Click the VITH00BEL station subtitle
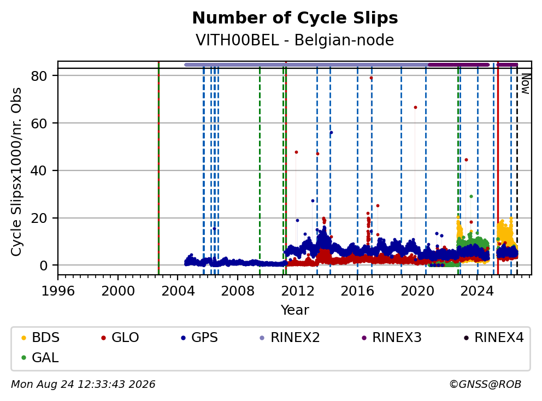The height and width of the screenshot is (401, 542). pos(295,40)
